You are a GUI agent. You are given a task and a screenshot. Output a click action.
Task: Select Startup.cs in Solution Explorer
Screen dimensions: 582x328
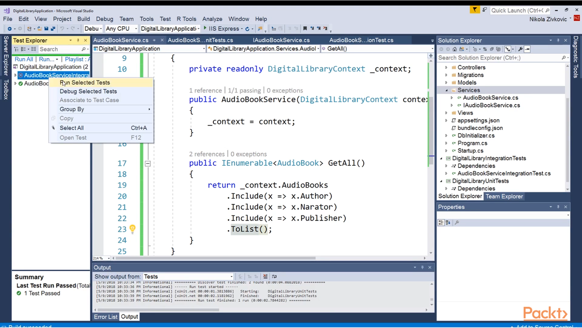pos(470,151)
